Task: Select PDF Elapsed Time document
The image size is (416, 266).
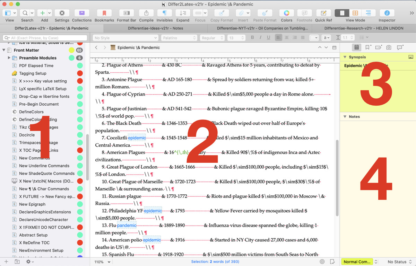Action: click(36, 65)
